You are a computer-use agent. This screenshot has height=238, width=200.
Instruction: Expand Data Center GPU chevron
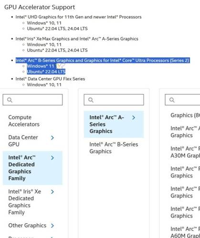53,138
